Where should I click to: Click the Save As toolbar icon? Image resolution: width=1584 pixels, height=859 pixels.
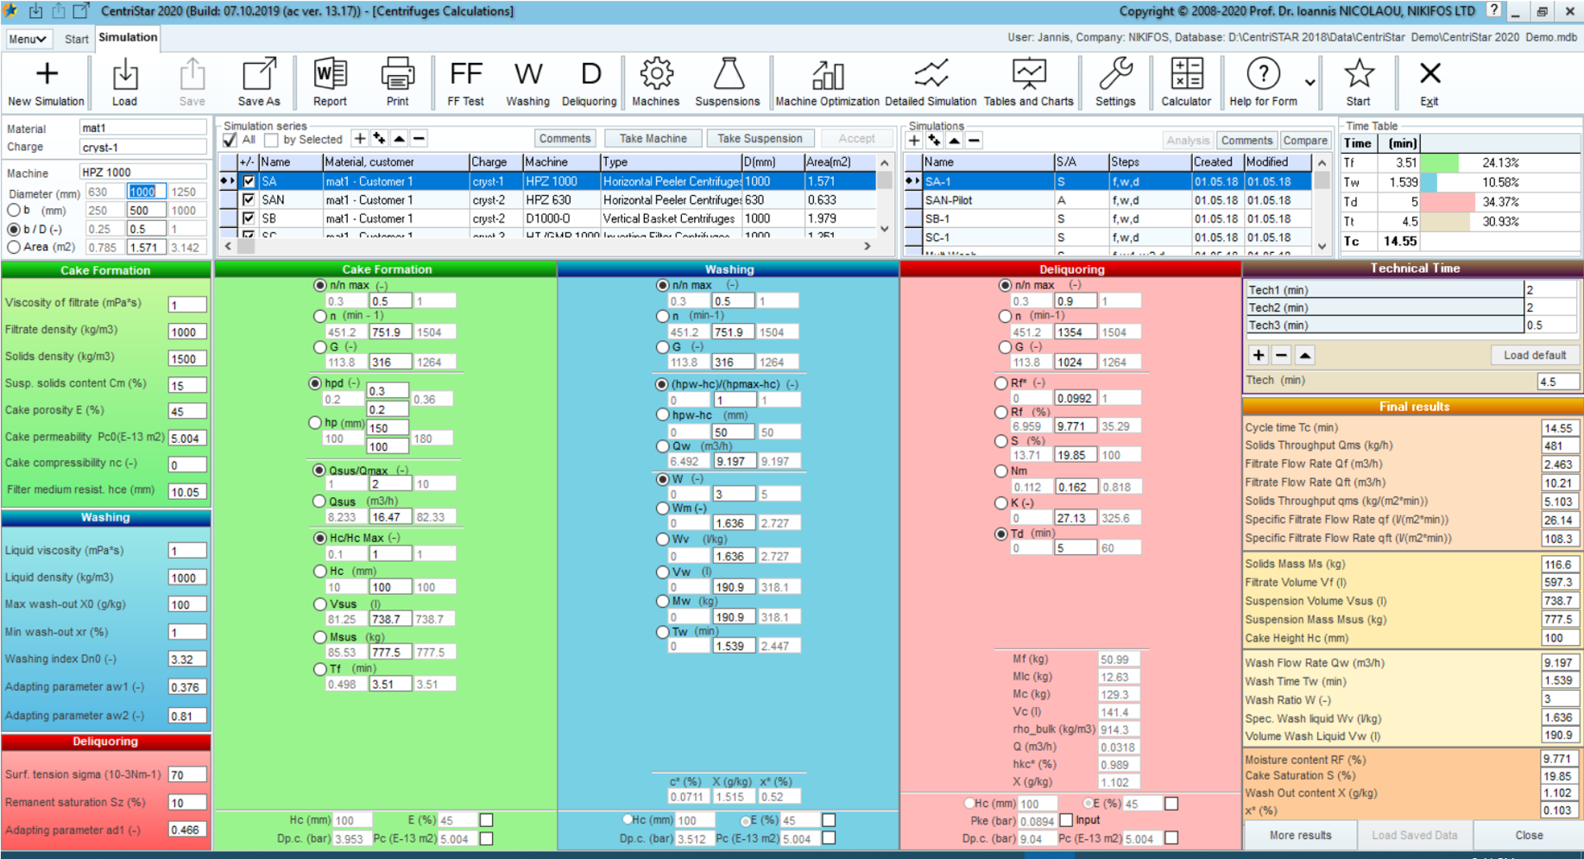[x=258, y=84]
